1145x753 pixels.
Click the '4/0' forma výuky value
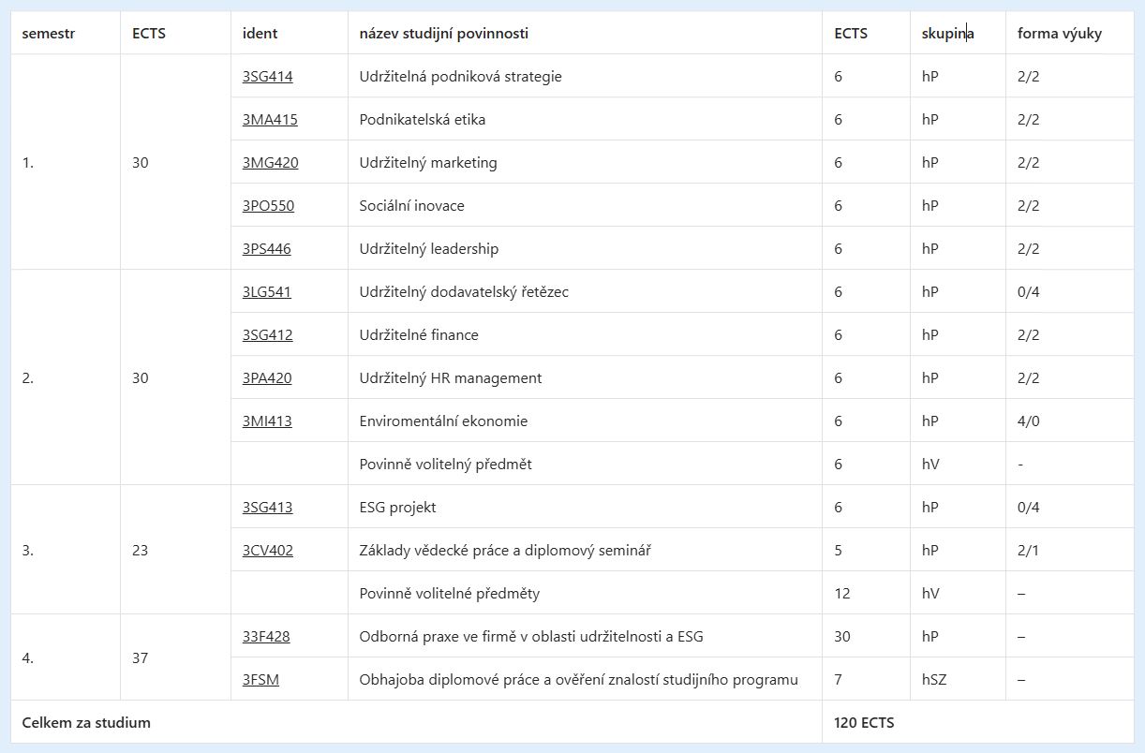(x=1028, y=421)
